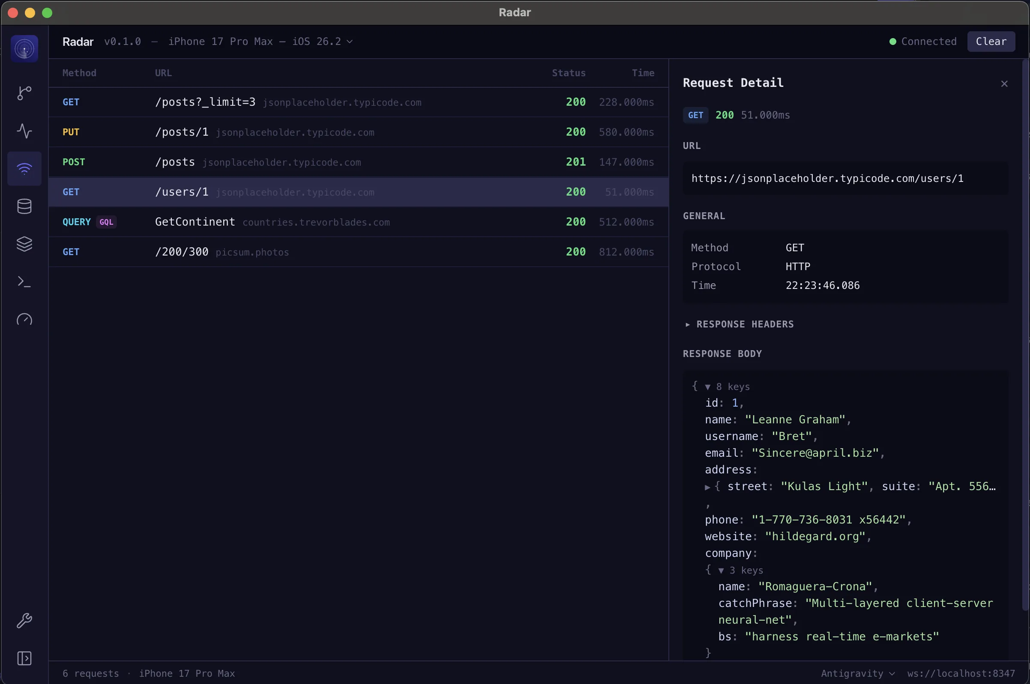Screen dimensions: 1030x684
Task: Click the 6 requests count in status bar
Action: pyautogui.click(x=90, y=674)
